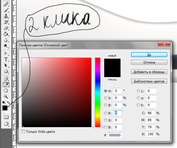Select the L lightness radio button

138,91
